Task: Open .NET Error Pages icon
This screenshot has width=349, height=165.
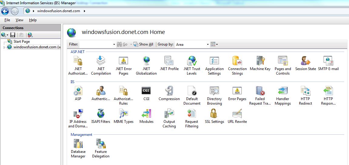Action: pos(123,65)
